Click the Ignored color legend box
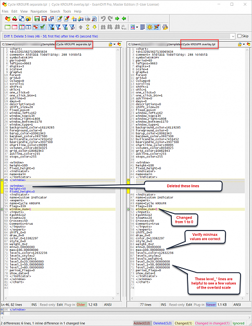Viewport: 252px width, 326px height. [238, 323]
